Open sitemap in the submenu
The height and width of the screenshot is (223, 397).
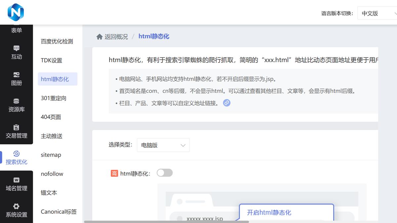click(x=51, y=155)
